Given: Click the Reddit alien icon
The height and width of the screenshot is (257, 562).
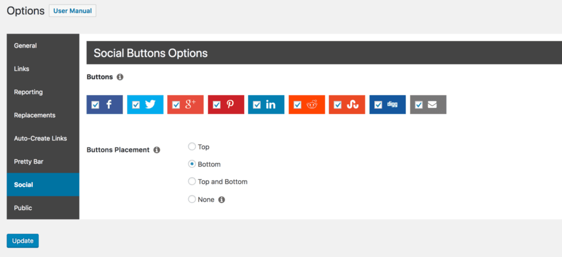Looking at the screenshot, I should click(312, 104).
